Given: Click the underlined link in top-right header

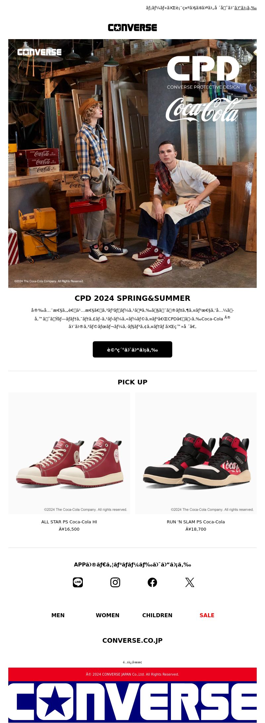Looking at the screenshot, I should point(245,8).
